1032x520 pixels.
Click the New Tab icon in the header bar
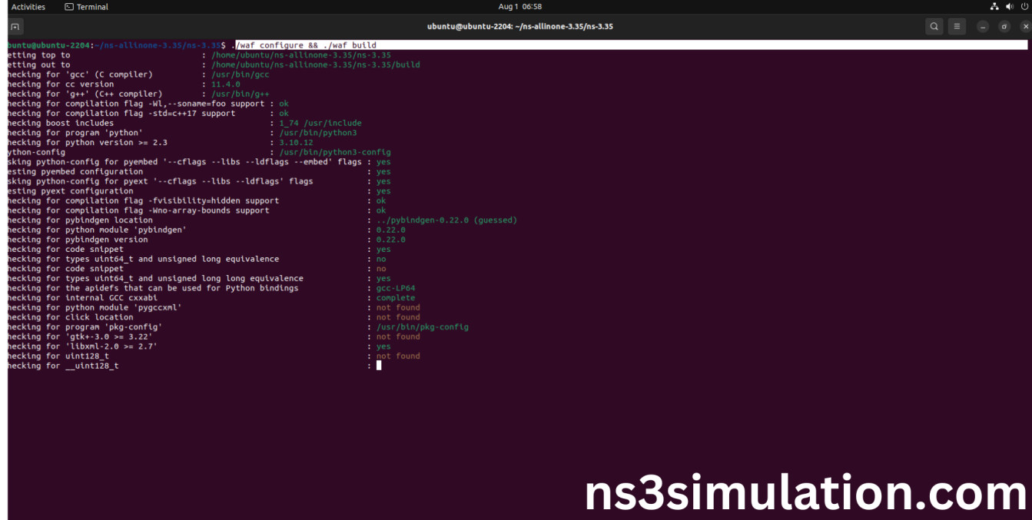tap(15, 25)
